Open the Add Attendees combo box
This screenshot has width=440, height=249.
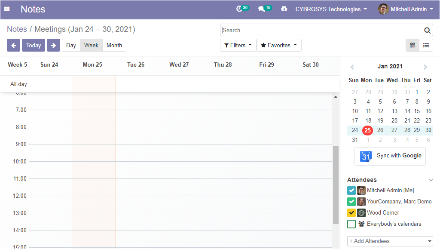(x=390, y=241)
